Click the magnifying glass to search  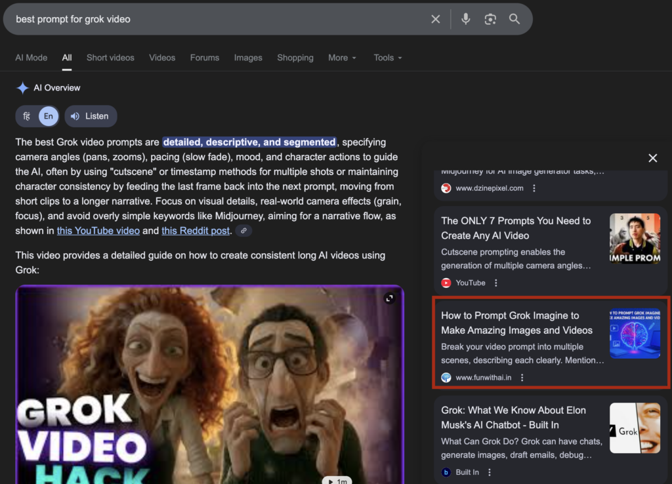[x=515, y=19]
